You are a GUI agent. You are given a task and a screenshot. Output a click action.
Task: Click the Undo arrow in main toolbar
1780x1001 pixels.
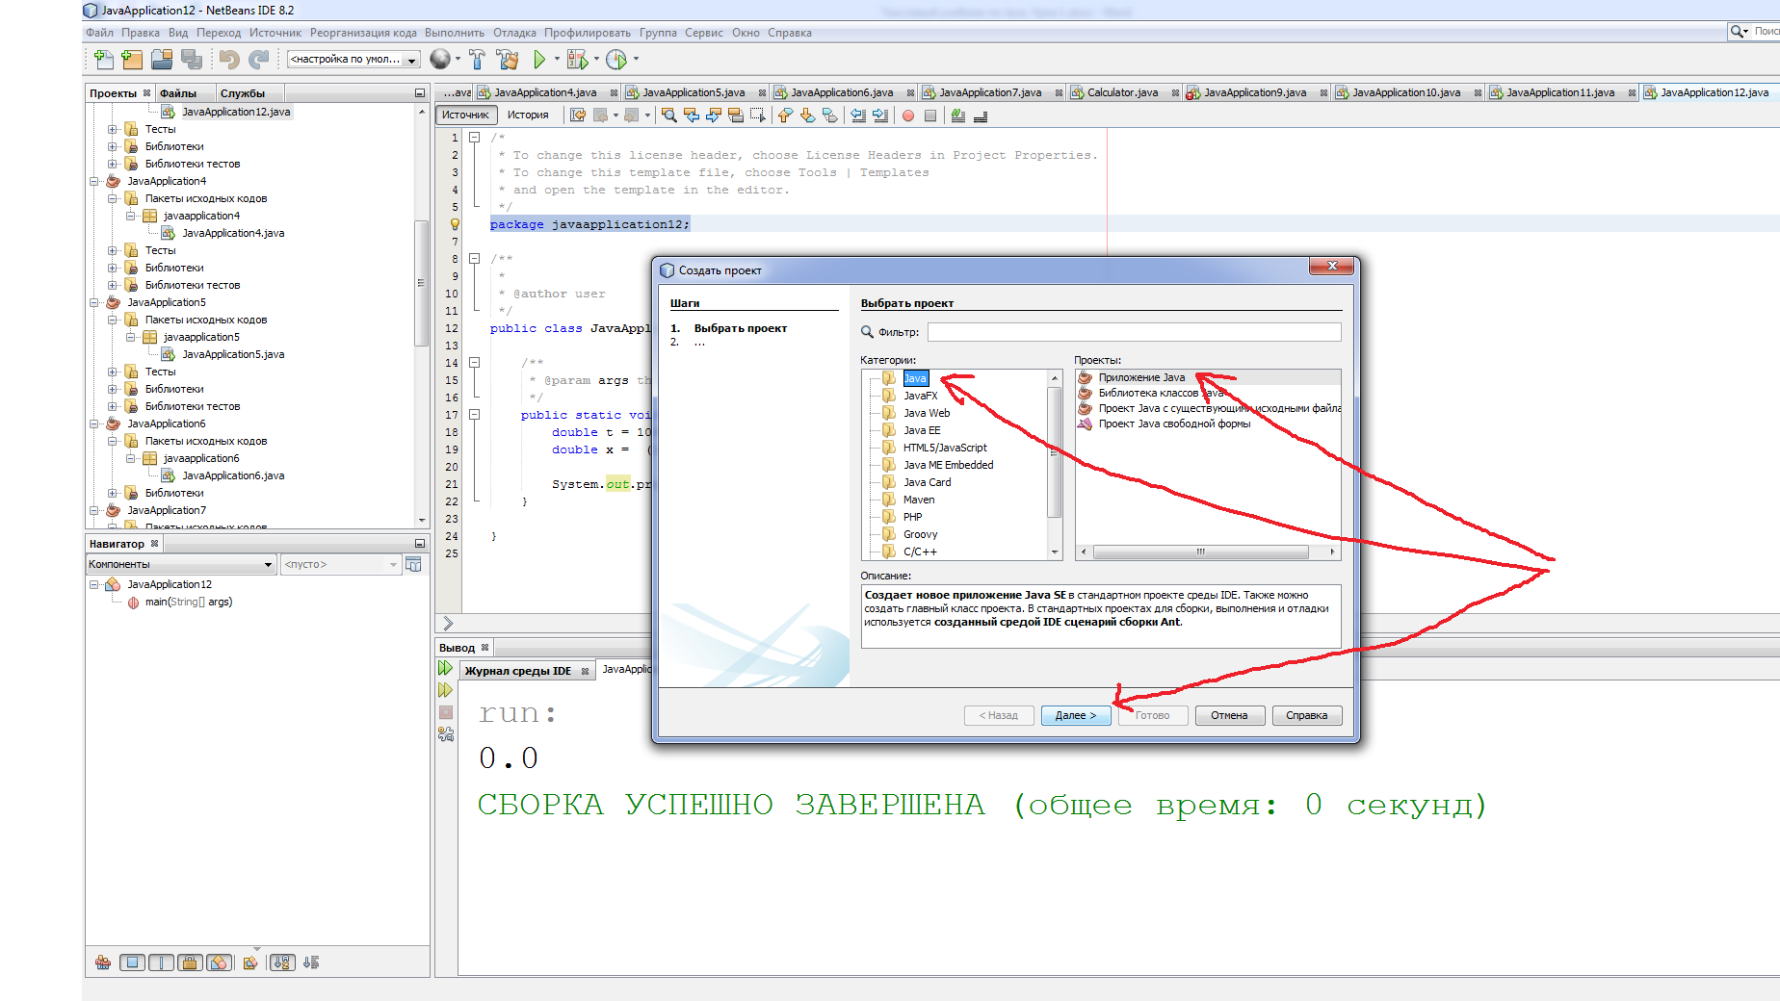228,60
